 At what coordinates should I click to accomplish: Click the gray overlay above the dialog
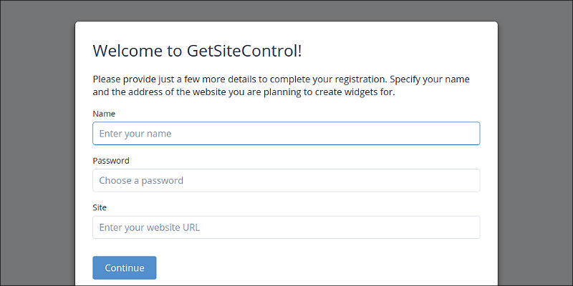(x=286, y=10)
